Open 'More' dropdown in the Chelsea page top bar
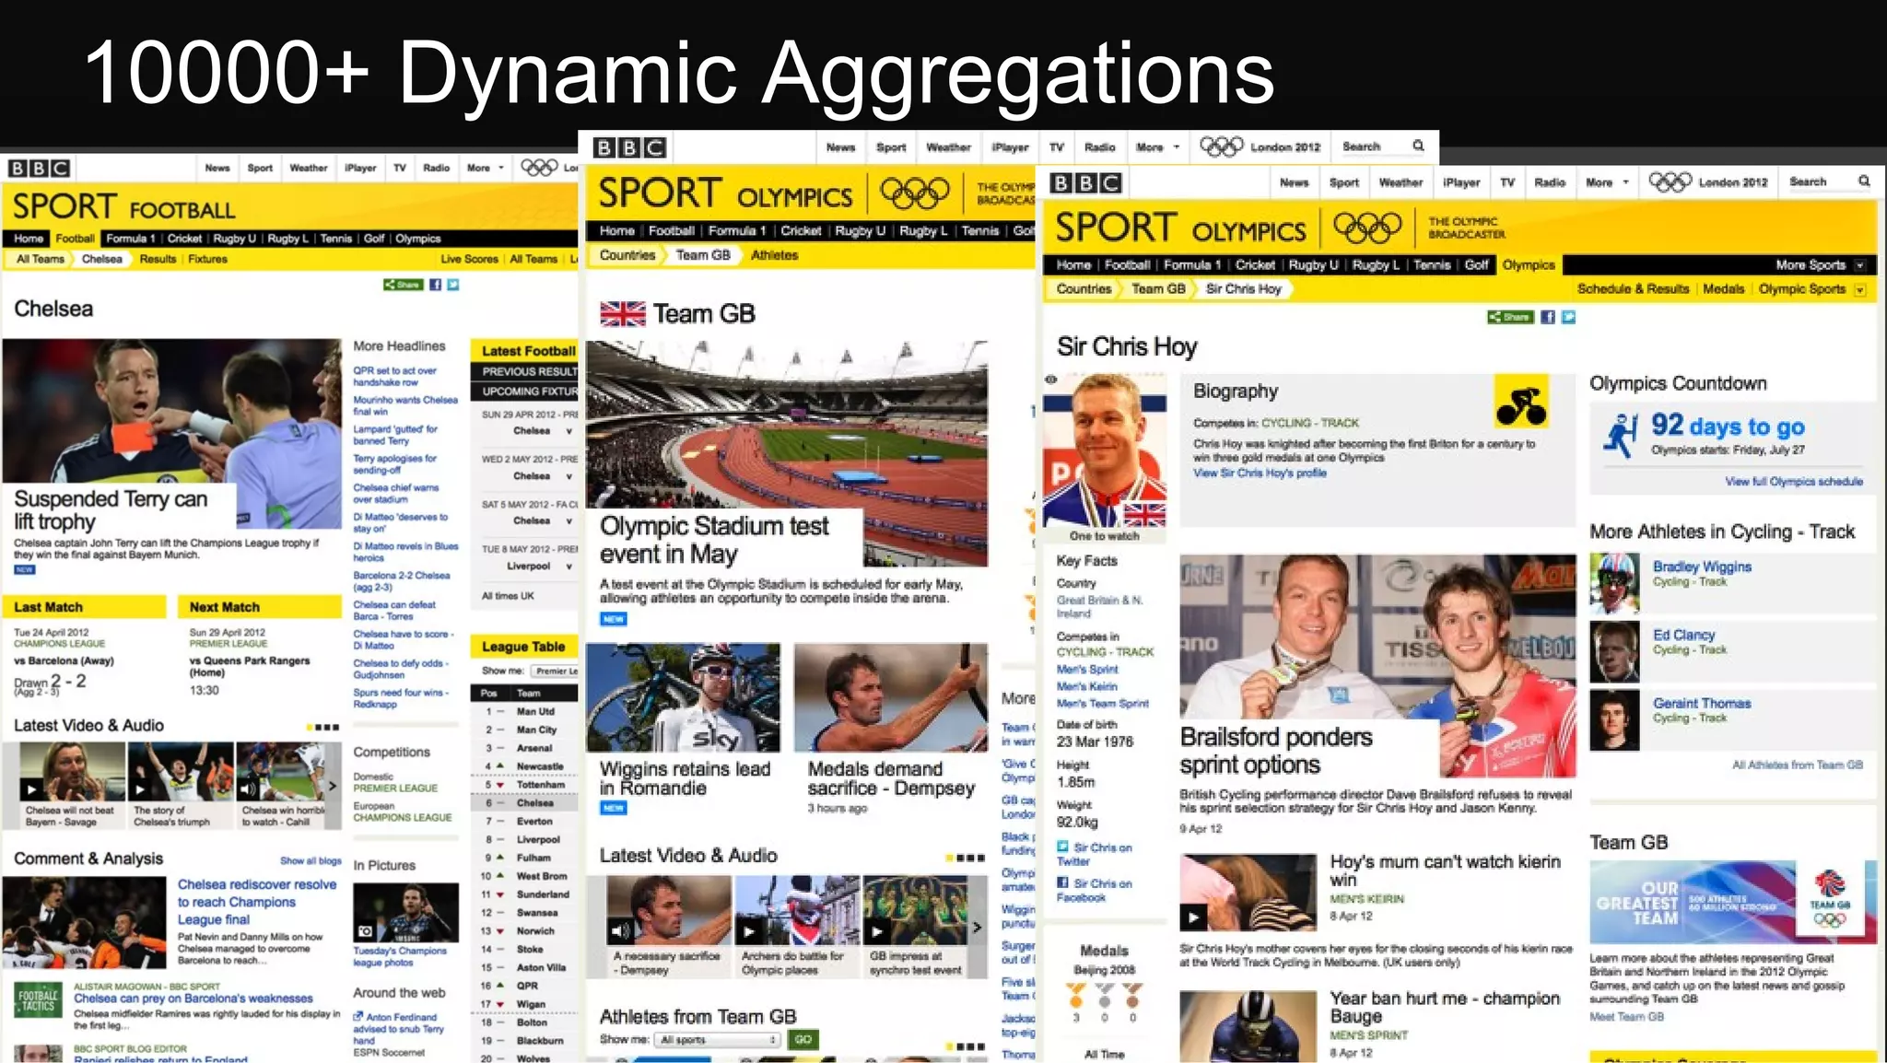 pos(485,168)
